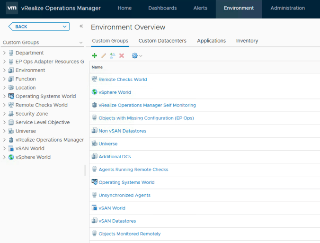This screenshot has width=320, height=243.
Task: Open the gear actions dropdown
Action: pyautogui.click(x=136, y=55)
